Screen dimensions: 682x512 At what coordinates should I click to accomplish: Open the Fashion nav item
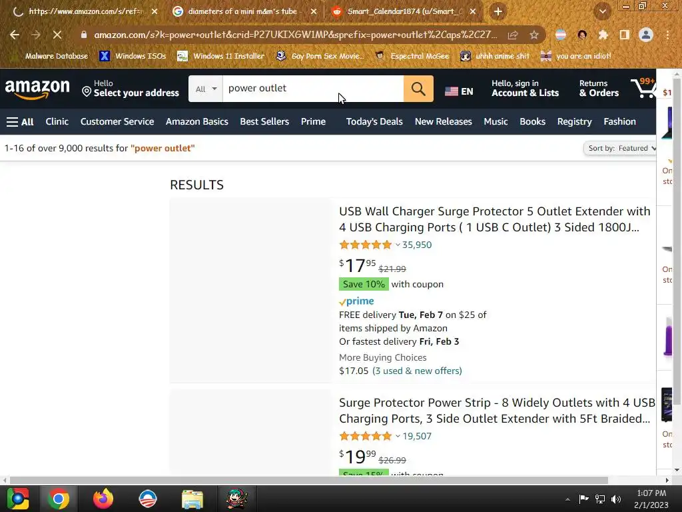(619, 122)
